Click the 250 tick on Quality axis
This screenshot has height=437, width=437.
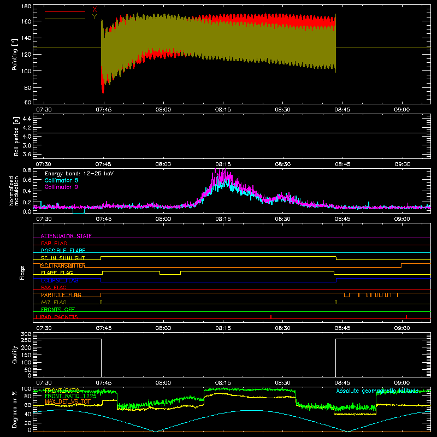26,340
